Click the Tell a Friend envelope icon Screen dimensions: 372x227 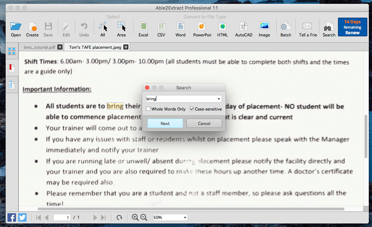click(307, 26)
